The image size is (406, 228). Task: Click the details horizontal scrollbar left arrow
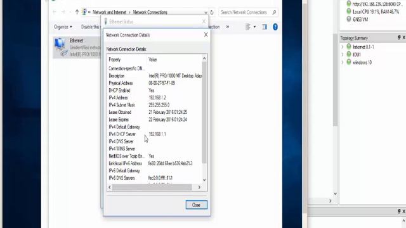pos(110,187)
